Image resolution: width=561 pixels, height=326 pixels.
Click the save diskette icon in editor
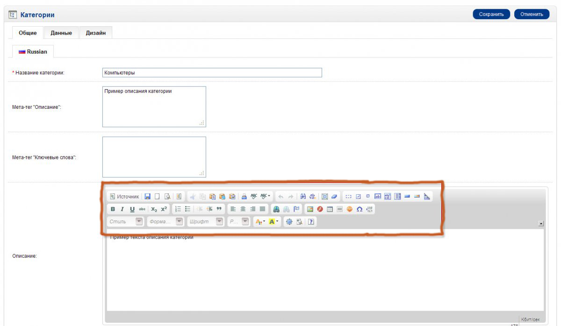tap(147, 197)
